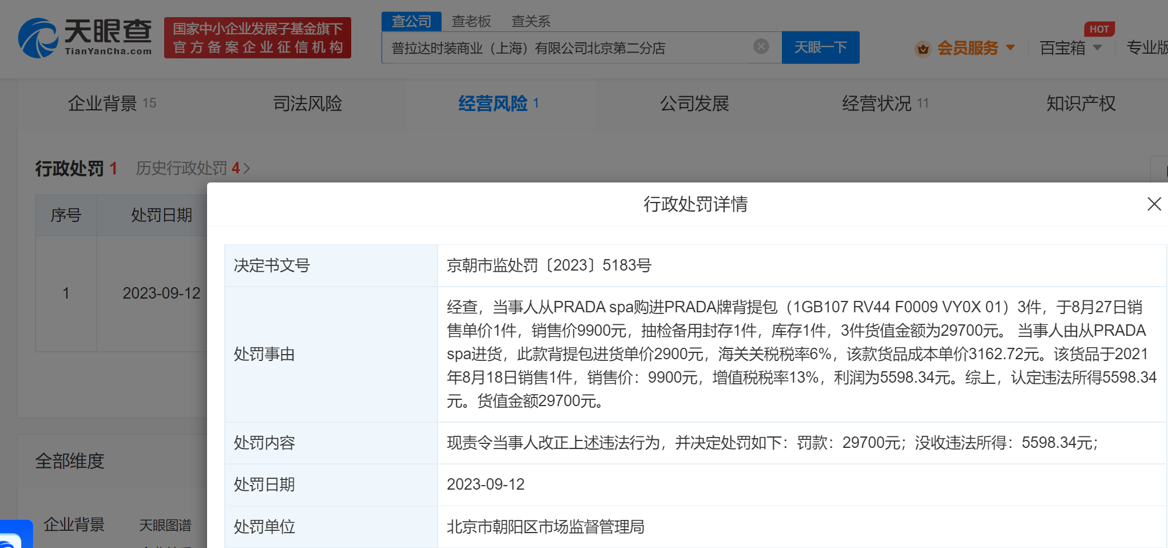
Task: Open the 知识产权 tab
Action: pyautogui.click(x=1080, y=104)
